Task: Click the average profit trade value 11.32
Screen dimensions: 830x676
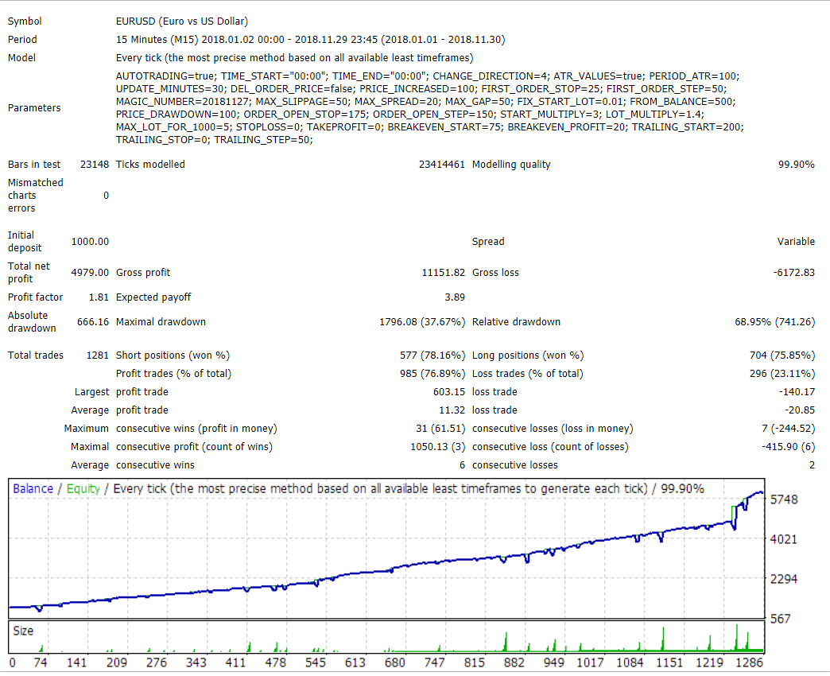Action: click(x=452, y=410)
